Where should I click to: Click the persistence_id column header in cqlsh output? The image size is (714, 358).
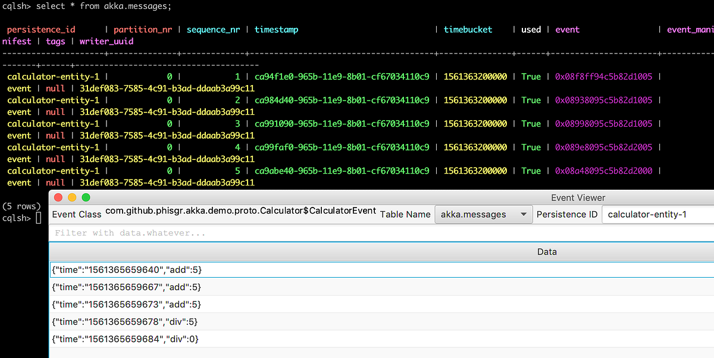[40, 29]
